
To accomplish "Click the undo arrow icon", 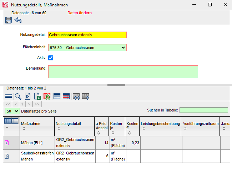I will click(x=18, y=20).
